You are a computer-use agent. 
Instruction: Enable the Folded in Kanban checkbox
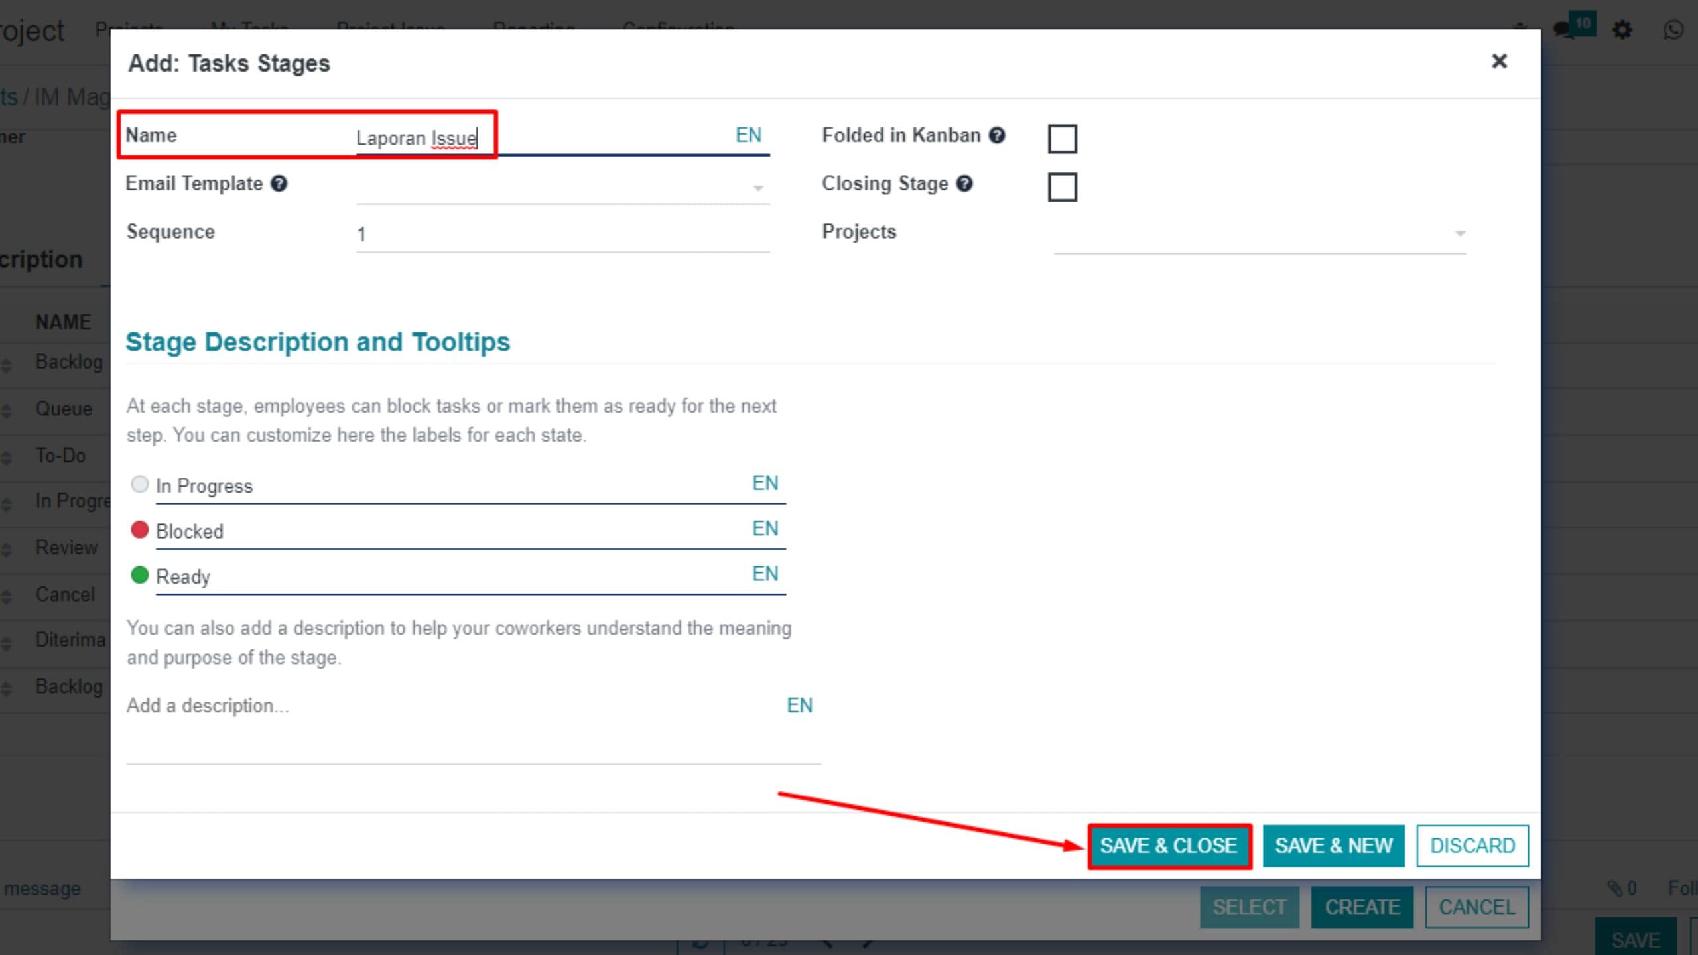click(x=1062, y=139)
